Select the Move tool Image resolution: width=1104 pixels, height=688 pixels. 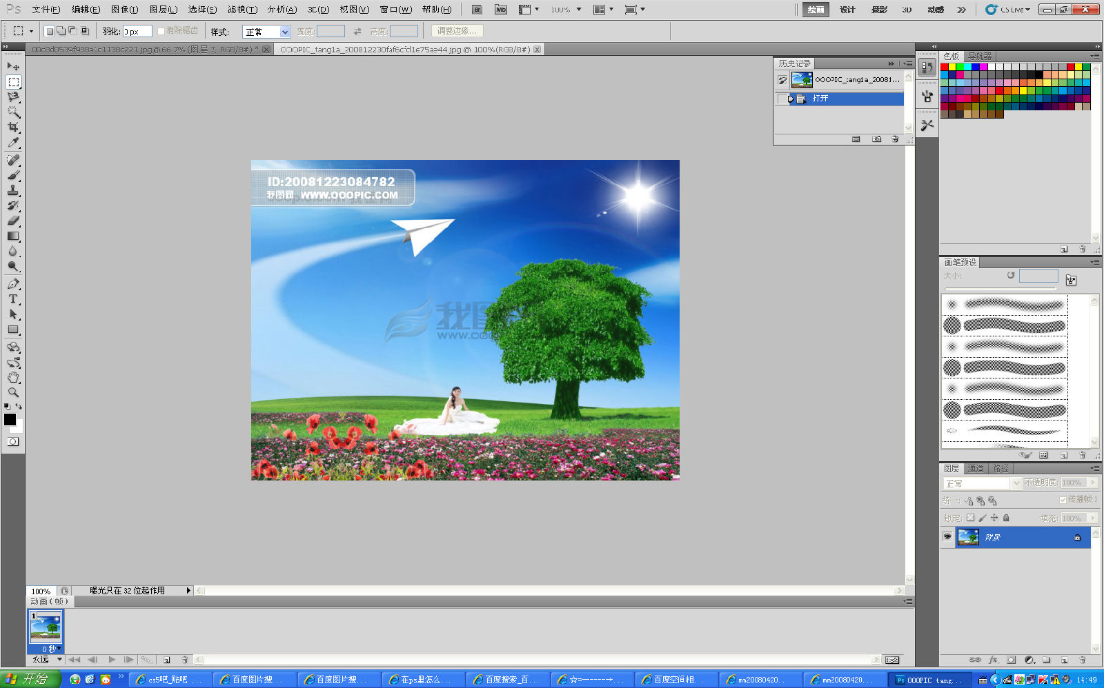click(13, 66)
